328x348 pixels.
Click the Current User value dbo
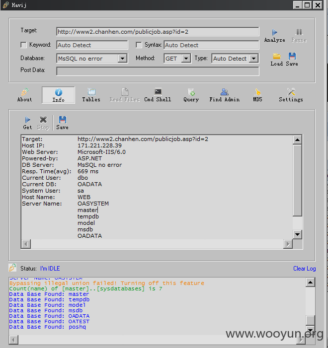click(x=82, y=178)
